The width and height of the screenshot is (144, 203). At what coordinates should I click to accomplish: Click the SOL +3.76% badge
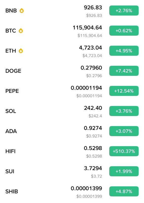124,111
